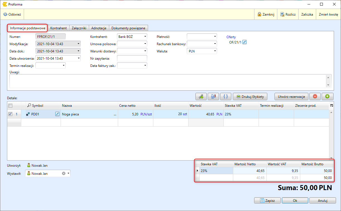Switch to the Załączniki tab
This screenshot has height=211, width=341.
(79, 28)
